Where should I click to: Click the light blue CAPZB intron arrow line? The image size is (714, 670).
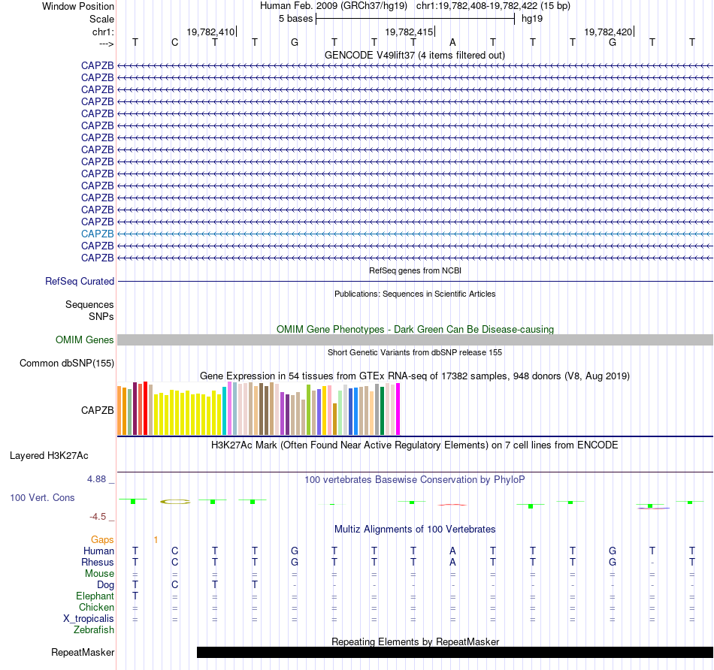pos(415,234)
